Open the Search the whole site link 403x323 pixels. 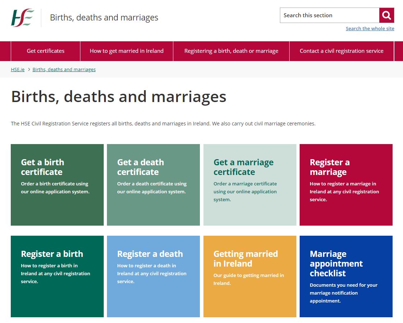coord(370,29)
